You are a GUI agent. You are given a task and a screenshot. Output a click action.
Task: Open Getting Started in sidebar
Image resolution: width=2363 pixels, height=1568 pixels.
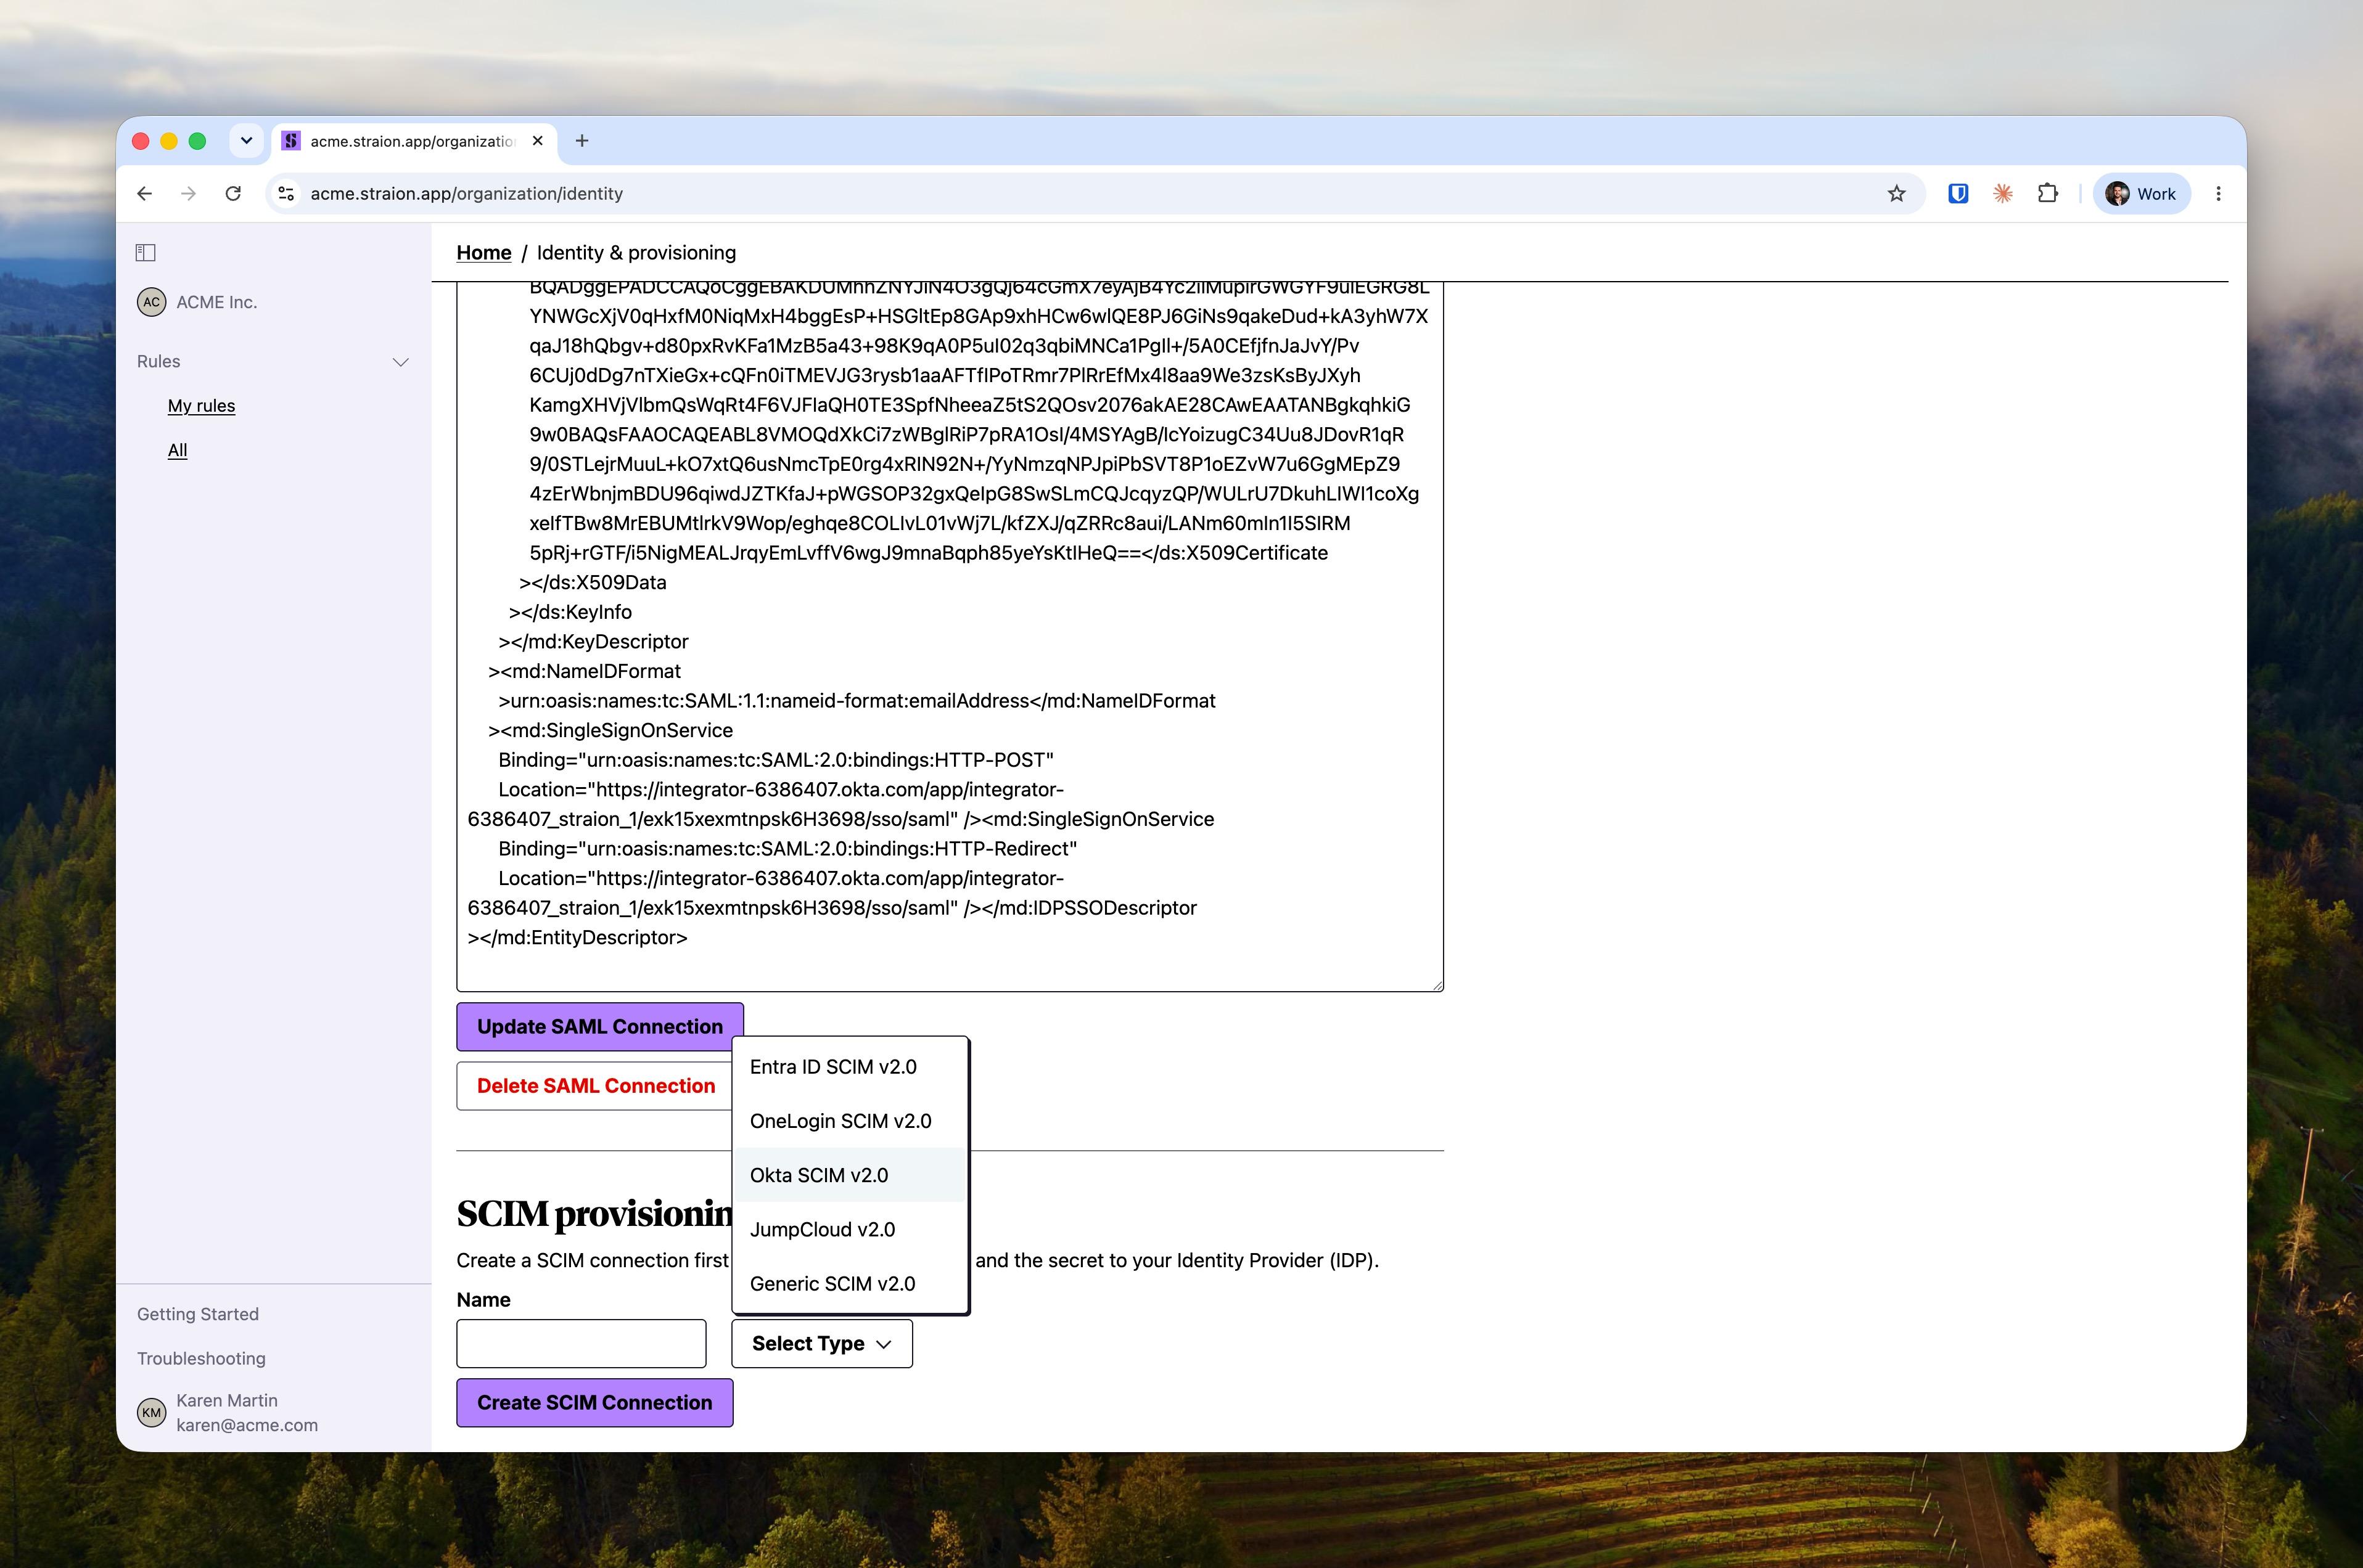pos(198,1314)
